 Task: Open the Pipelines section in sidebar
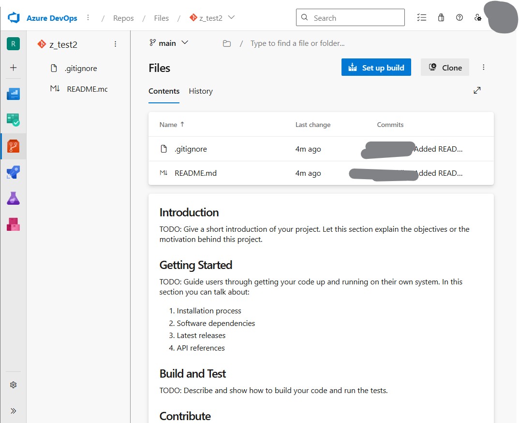click(13, 172)
